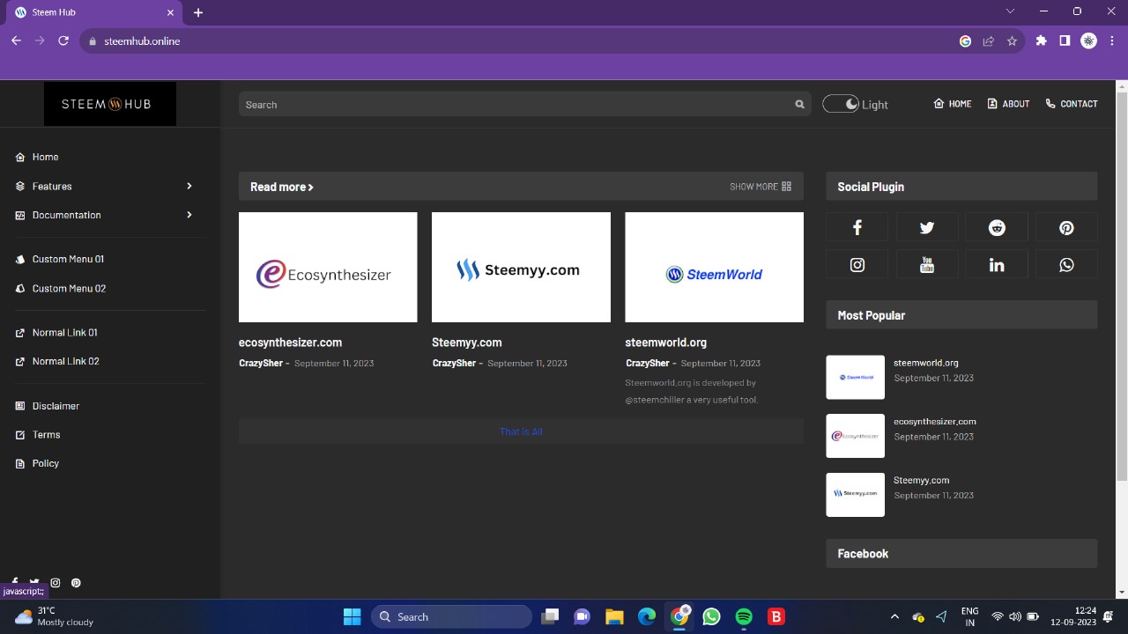Open the tab search dropdown arrow
The width and height of the screenshot is (1128, 634).
tap(1010, 11)
